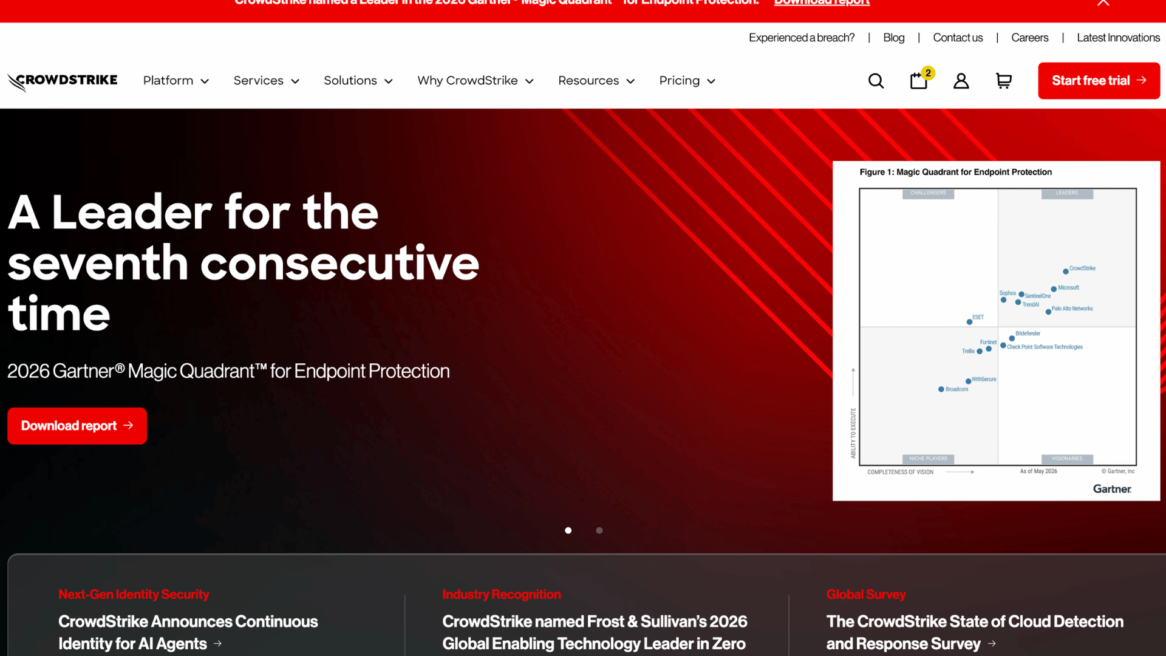This screenshot has width=1166, height=656.
Task: Open Continuous Identity for AI Agents article
Action: click(x=188, y=632)
